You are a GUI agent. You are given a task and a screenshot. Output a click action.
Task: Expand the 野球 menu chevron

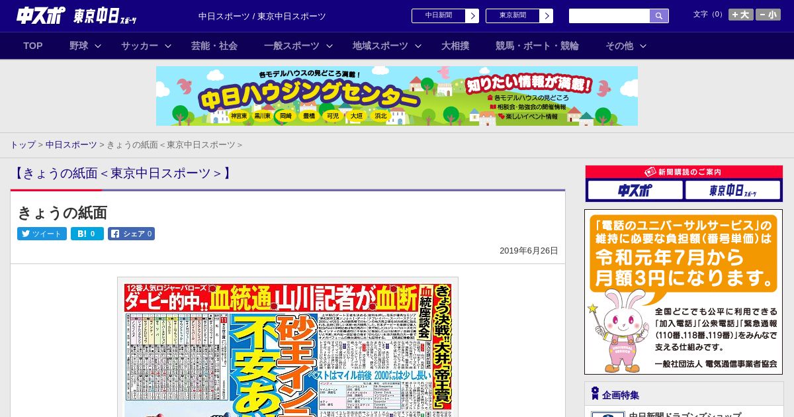tap(98, 46)
